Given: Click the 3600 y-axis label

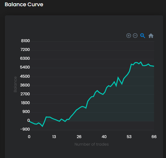Looking at the screenshot, I should [x=25, y=85].
